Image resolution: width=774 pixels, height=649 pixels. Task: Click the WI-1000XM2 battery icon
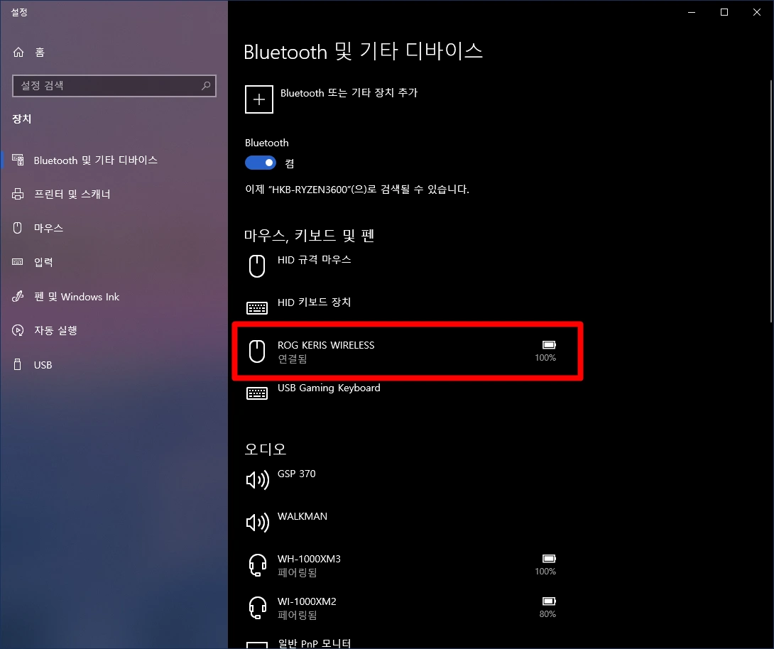[x=550, y=601]
